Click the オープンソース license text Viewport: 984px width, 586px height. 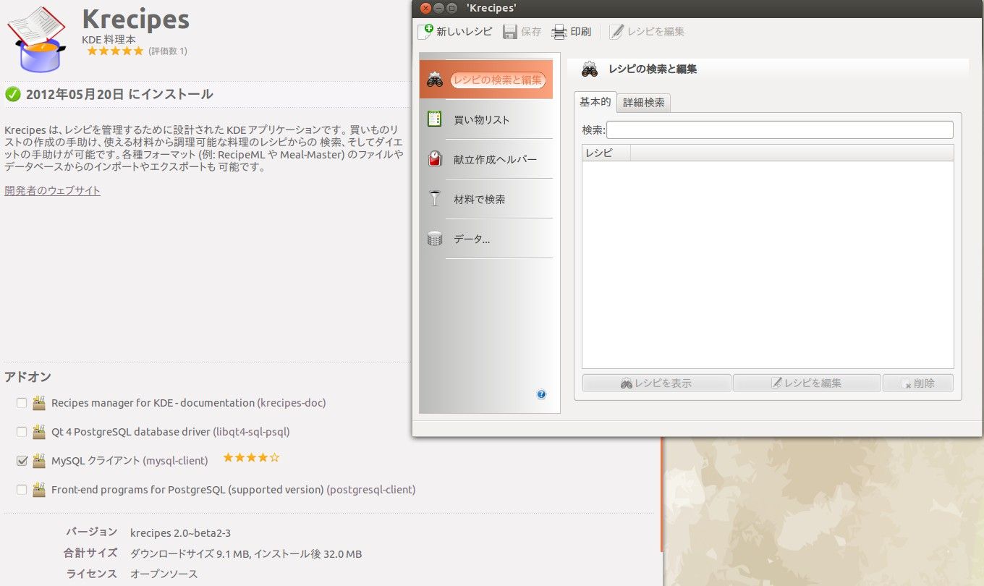164,574
